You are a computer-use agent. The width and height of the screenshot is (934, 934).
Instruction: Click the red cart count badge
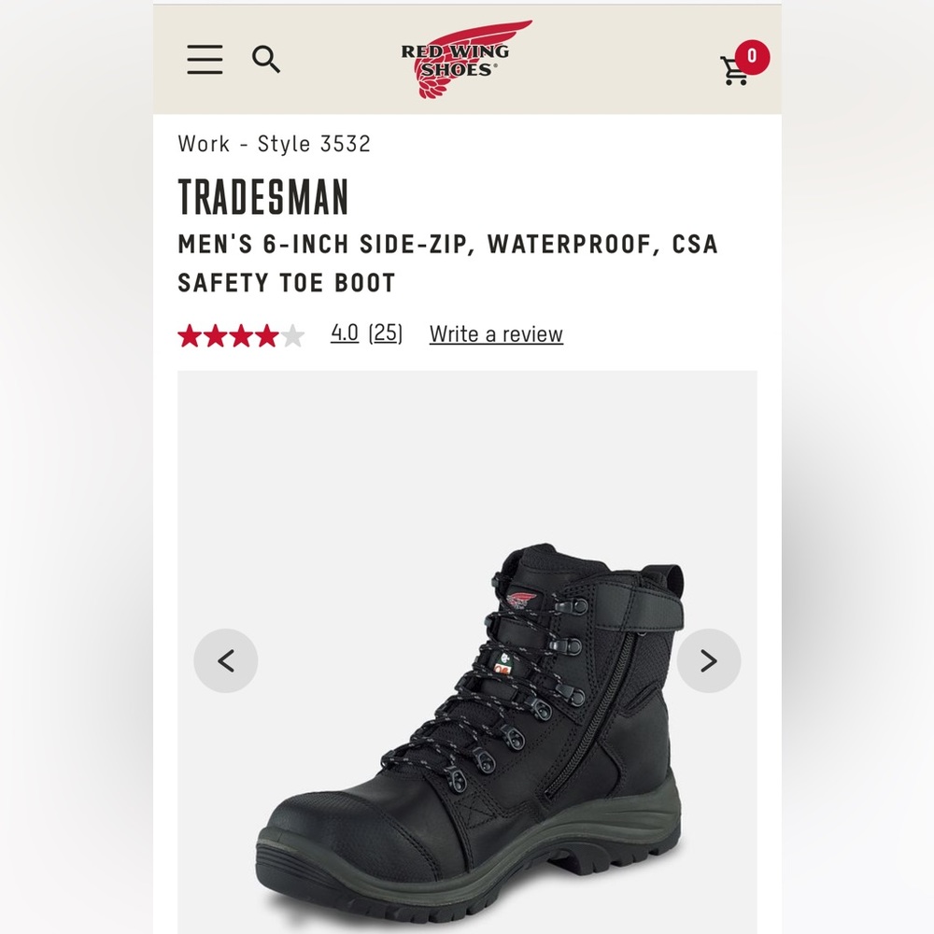click(x=752, y=57)
